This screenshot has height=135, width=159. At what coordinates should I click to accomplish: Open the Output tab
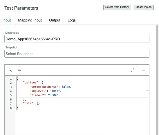point(55,20)
